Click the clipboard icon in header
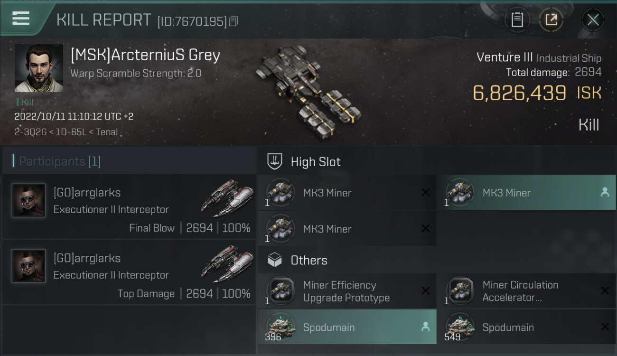The image size is (617, 356). (517, 20)
